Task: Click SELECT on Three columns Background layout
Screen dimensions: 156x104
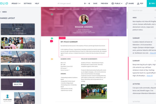Action: click(x=18, y=29)
